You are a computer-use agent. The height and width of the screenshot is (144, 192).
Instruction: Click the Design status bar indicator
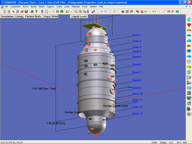point(163,142)
